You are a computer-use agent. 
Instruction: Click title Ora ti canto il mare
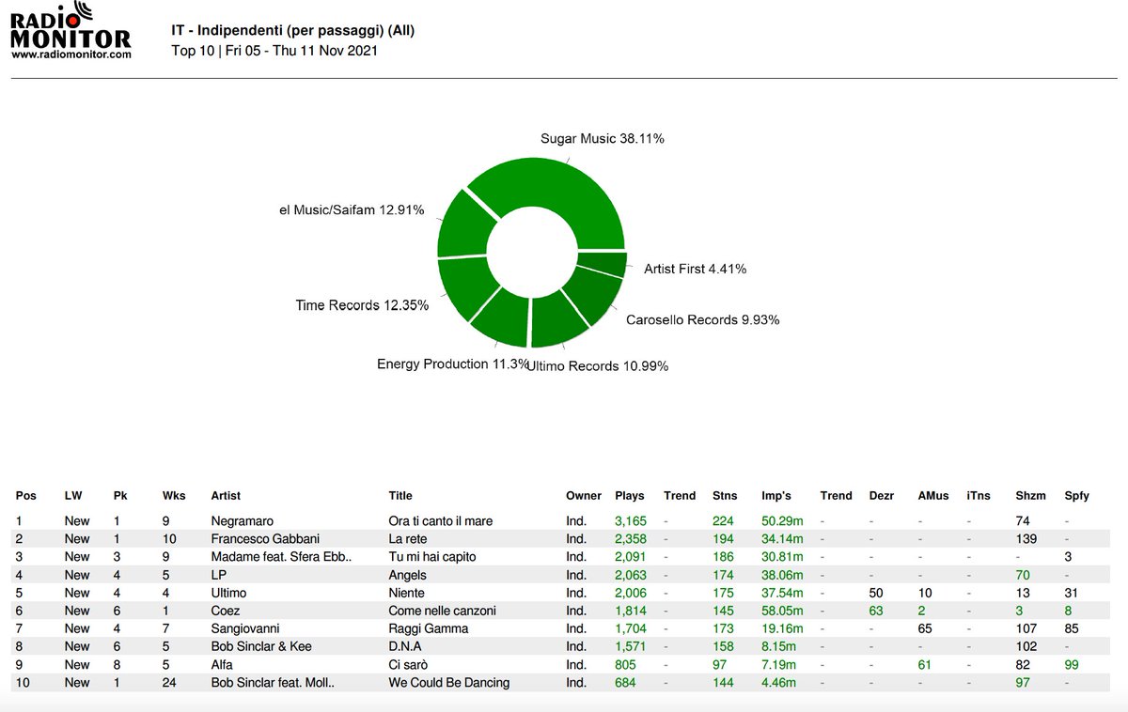click(441, 520)
